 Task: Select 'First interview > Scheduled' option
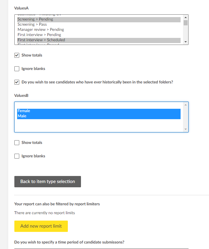[x=41, y=40]
